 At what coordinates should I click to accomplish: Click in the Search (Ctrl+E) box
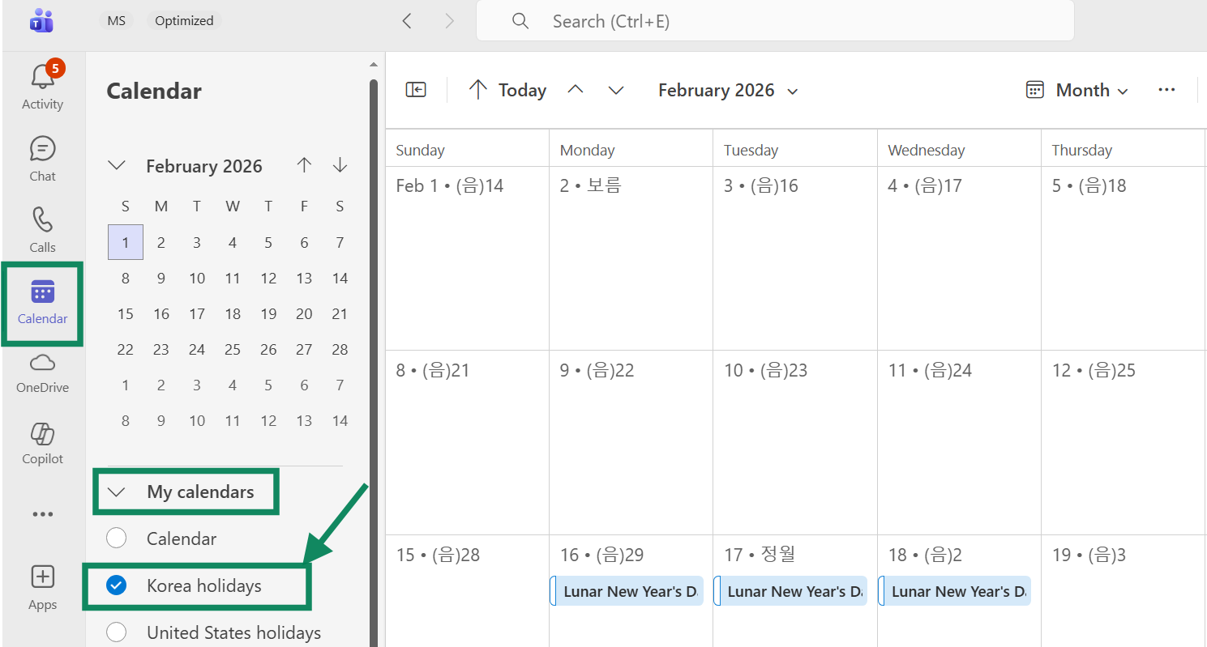(775, 21)
